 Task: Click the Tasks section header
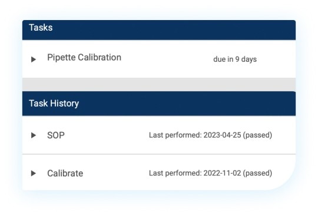[x=159, y=30]
